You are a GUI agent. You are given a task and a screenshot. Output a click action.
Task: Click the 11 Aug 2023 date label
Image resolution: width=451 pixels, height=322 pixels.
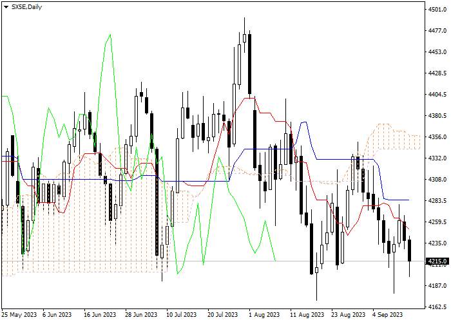[x=307, y=314]
